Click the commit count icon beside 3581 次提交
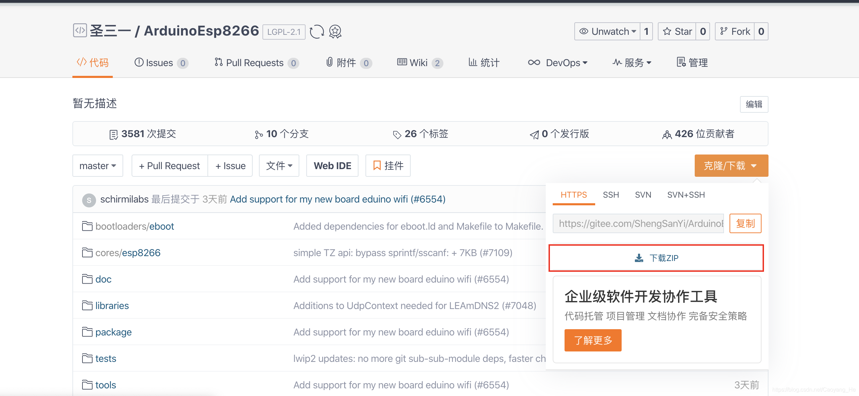The image size is (859, 396). [x=113, y=134]
